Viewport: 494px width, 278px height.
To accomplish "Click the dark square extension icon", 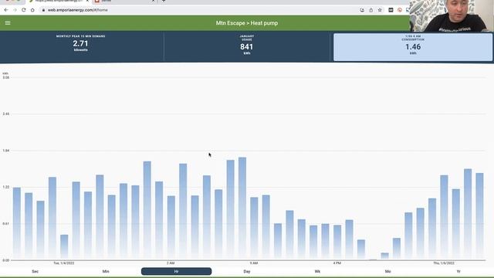I will tap(391, 10).
